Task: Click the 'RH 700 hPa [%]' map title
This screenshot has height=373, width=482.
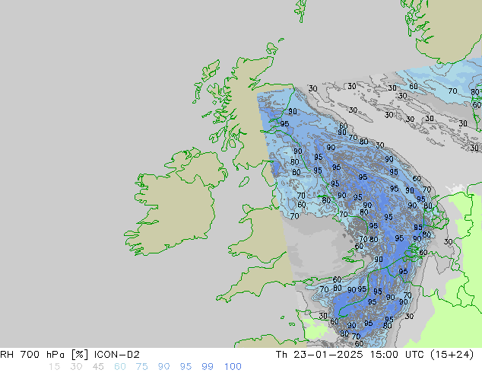Action: [x=46, y=355]
